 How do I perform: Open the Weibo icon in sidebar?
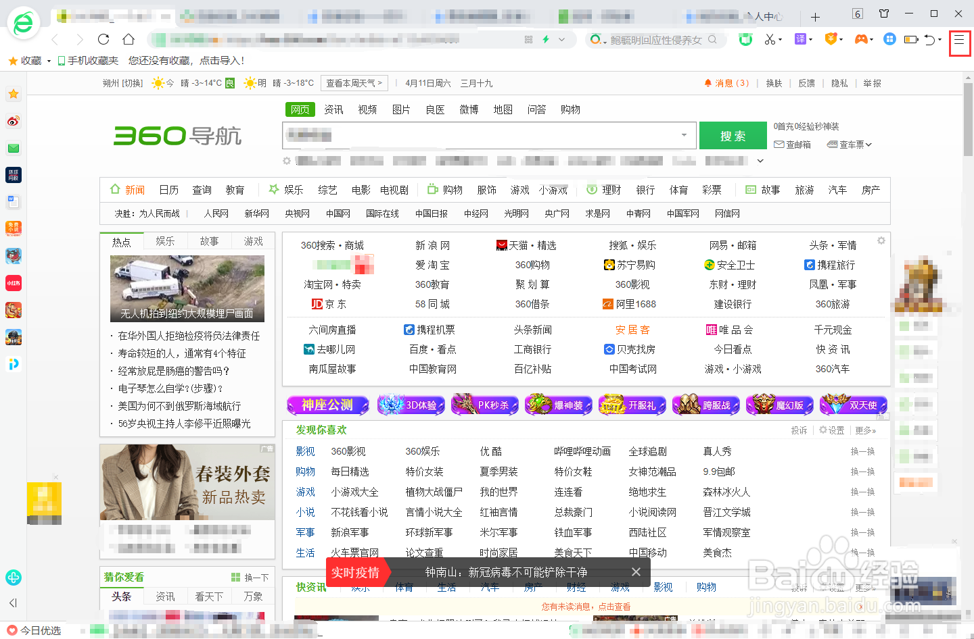pyautogui.click(x=14, y=121)
